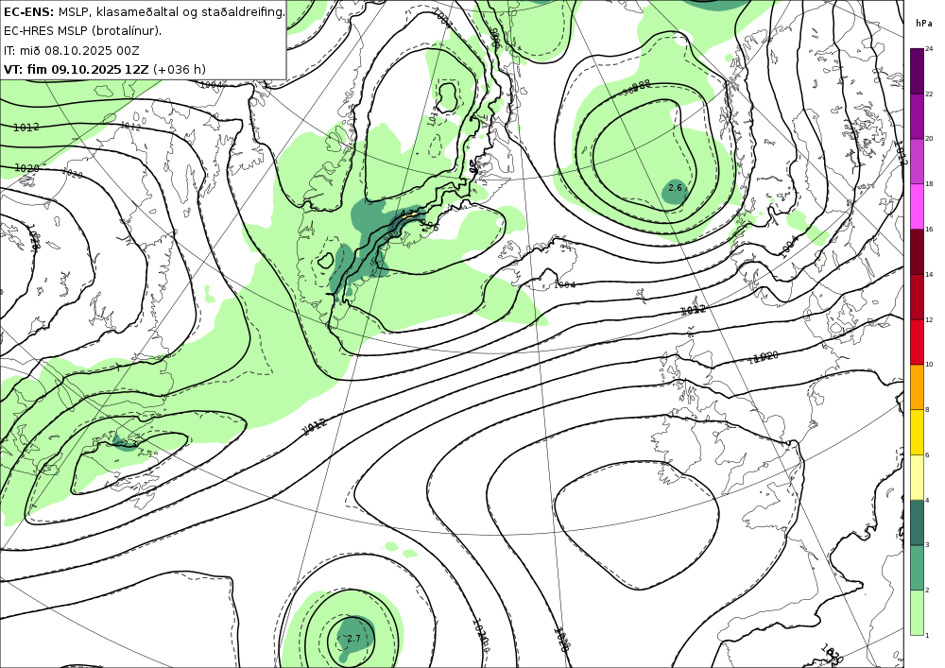Click the pale yellow 4–6 hPa legend swatch
The height and width of the screenshot is (668, 945).
pyautogui.click(x=917, y=478)
